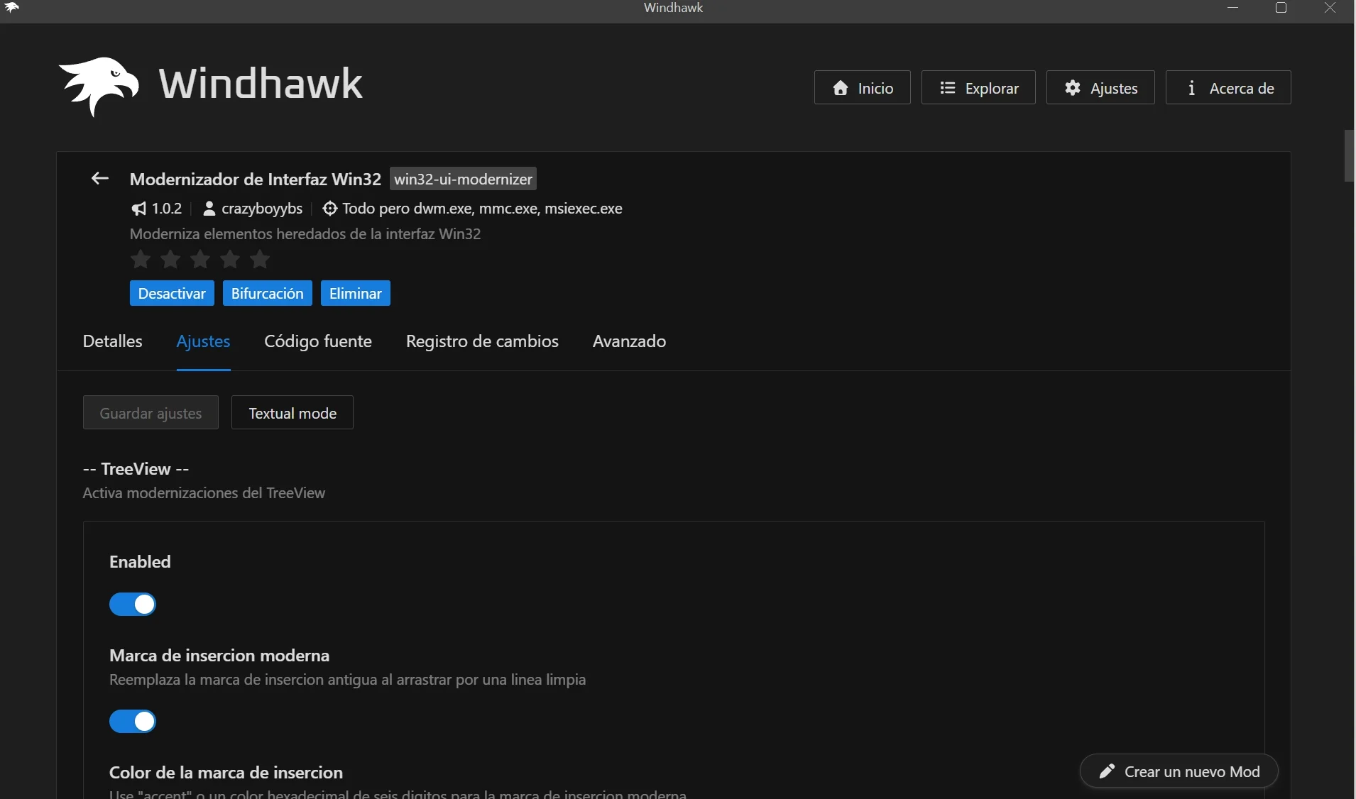
Task: Click the Windhawk hawk logo
Action: (99, 86)
